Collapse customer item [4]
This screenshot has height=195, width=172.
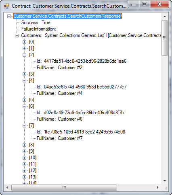tap(24, 81)
